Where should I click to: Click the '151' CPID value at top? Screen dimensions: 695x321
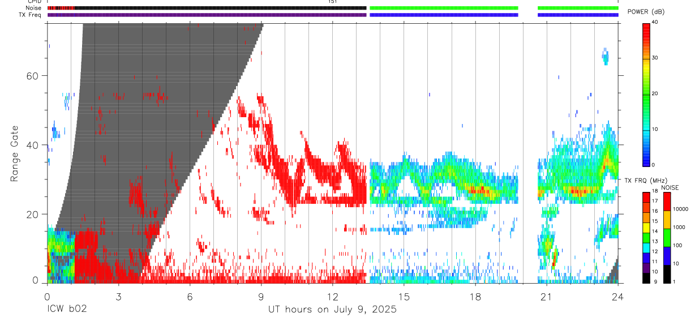click(x=333, y=2)
